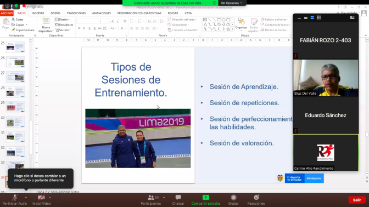Switch to the TRANSICIONES ribbon tab
Image resolution: width=369 pixels, height=207 pixels.
[76, 13]
